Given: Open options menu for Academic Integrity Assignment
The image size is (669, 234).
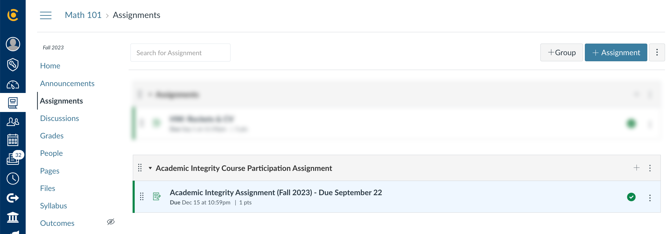Looking at the screenshot, I should coord(650,198).
